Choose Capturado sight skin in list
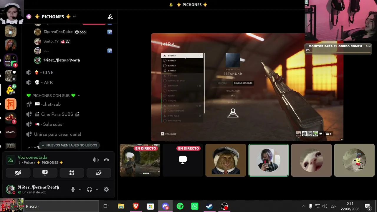The width and height of the screenshot is (377, 212). point(182,76)
